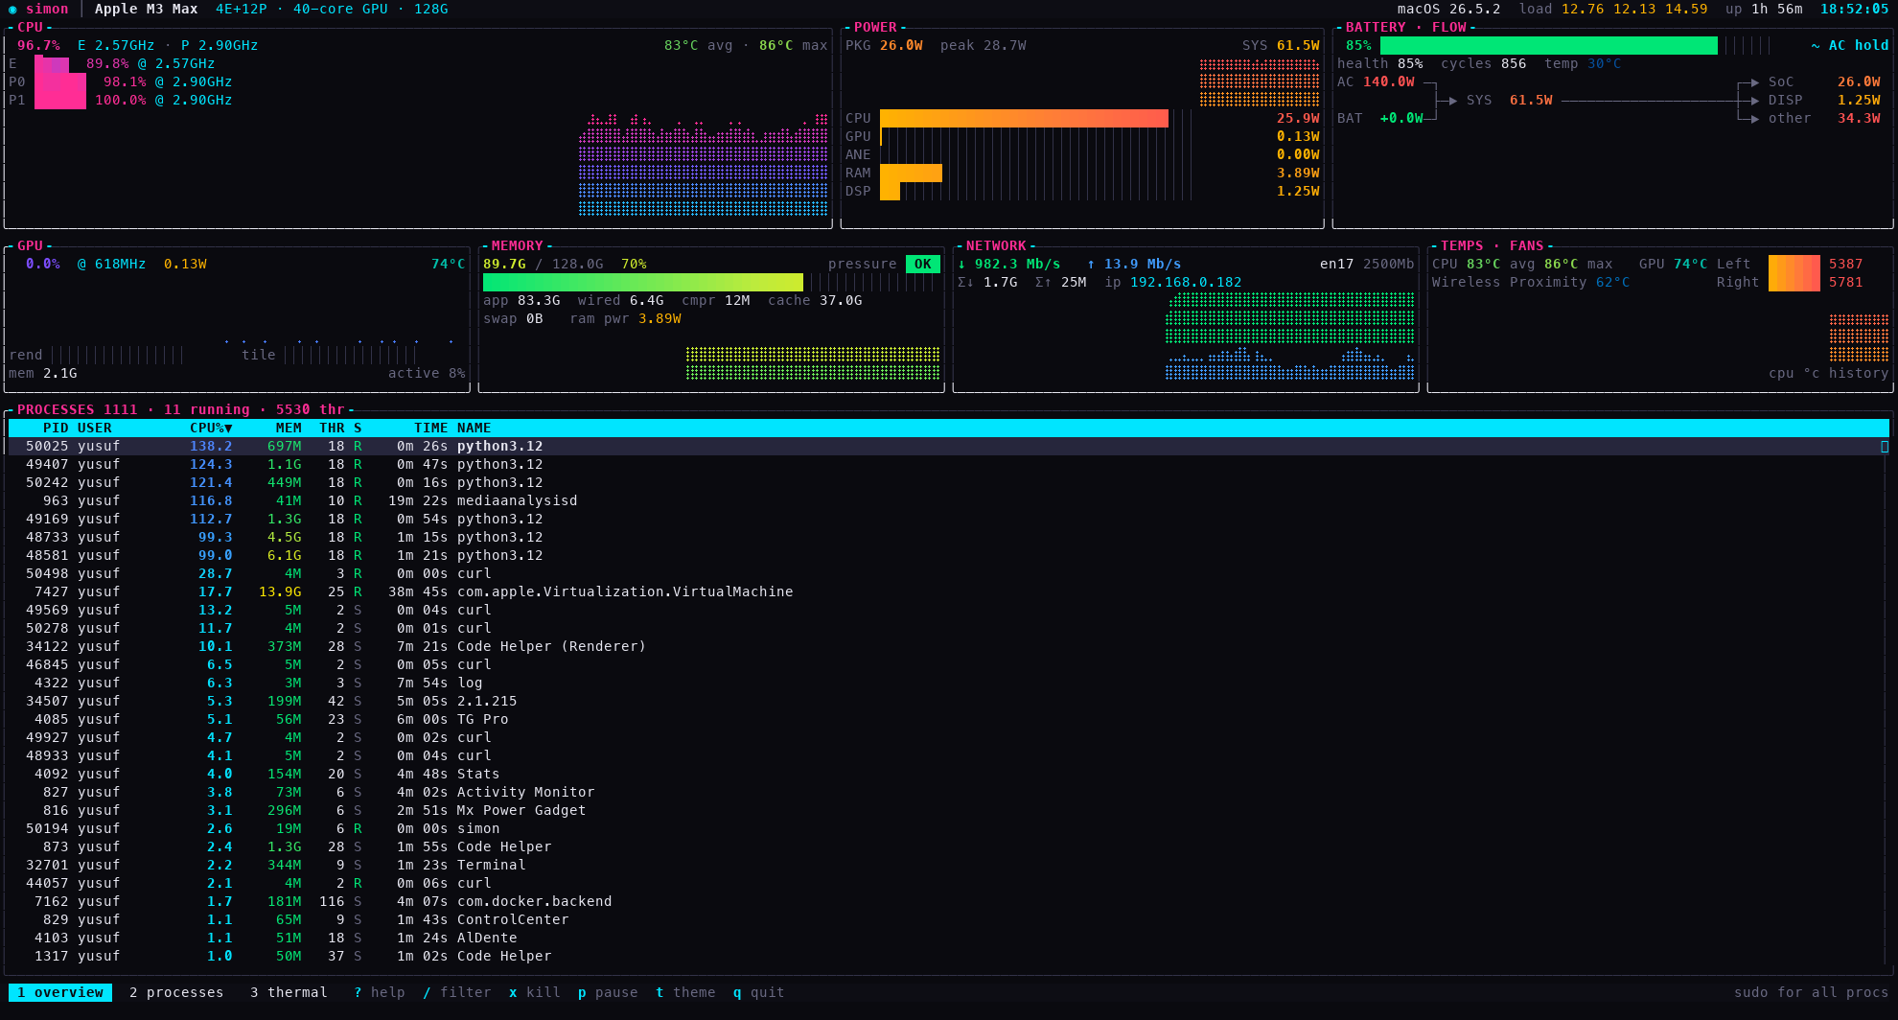
Task: Click the SoC 26.0W flow value
Action: click(1859, 81)
